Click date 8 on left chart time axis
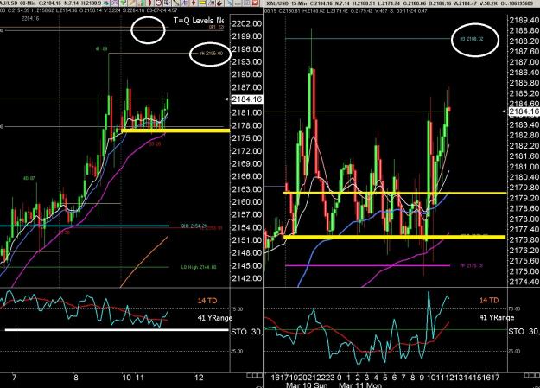Image resolution: width=540 pixels, height=388 pixels. pyautogui.click(x=76, y=378)
